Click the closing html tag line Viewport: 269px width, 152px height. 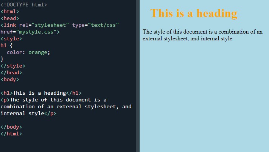11,134
